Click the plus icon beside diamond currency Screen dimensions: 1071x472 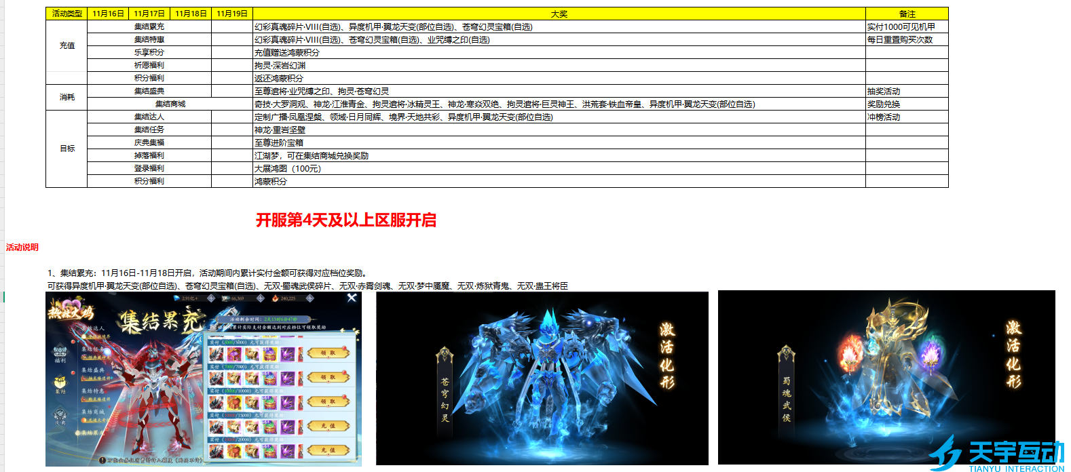[211, 298]
